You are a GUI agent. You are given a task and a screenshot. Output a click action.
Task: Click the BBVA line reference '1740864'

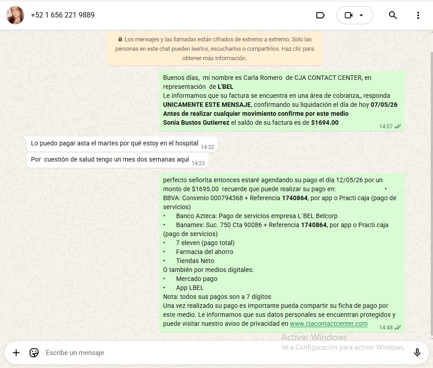[295, 198]
